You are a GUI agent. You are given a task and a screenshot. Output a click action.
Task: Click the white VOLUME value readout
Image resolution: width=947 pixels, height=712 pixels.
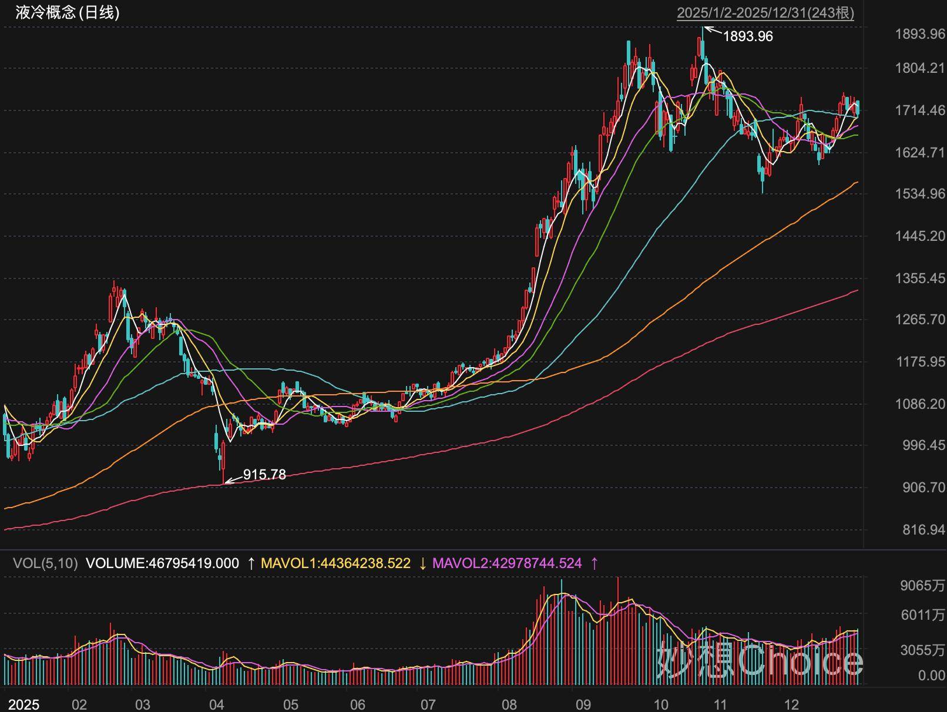click(162, 563)
